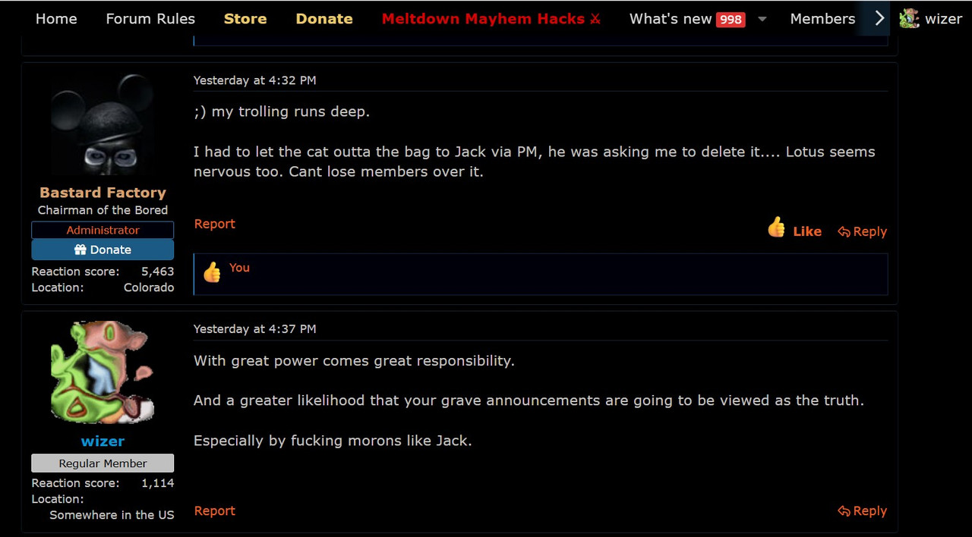
Task: Click 'With great power comes great responsibility' line
Action: tap(354, 361)
